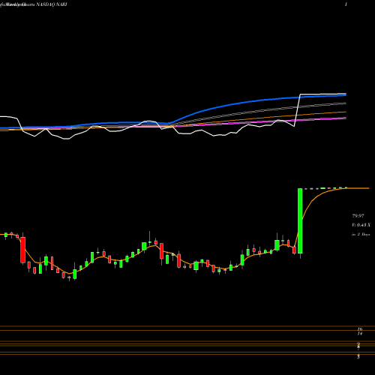Click the 14 axis value
The width and height of the screenshot is (375, 375).
(360, 334)
